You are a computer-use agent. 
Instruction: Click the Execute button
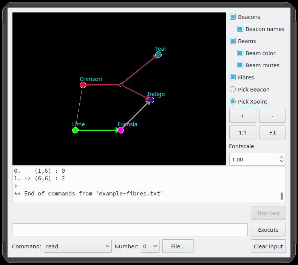pyautogui.click(x=268, y=229)
